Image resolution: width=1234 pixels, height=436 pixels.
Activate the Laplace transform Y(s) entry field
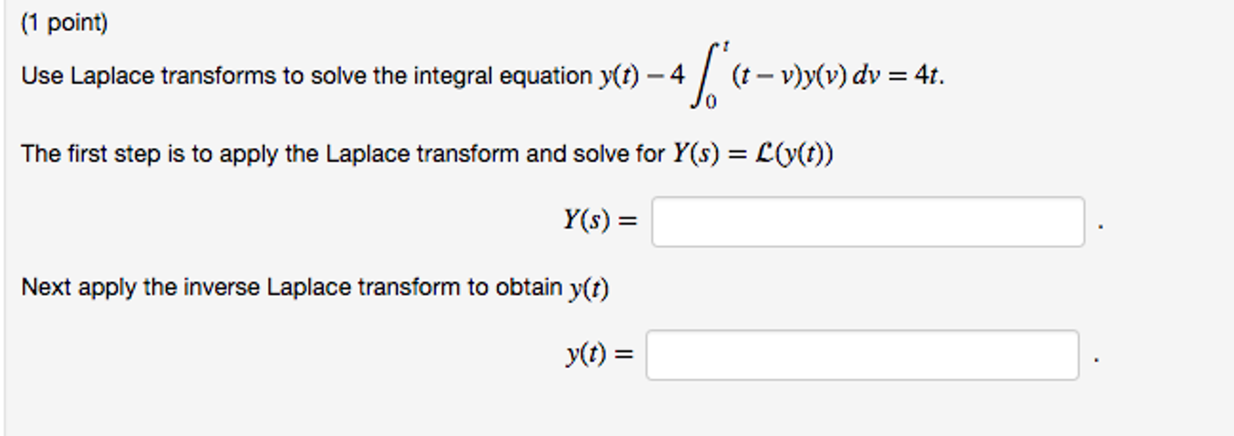(869, 220)
